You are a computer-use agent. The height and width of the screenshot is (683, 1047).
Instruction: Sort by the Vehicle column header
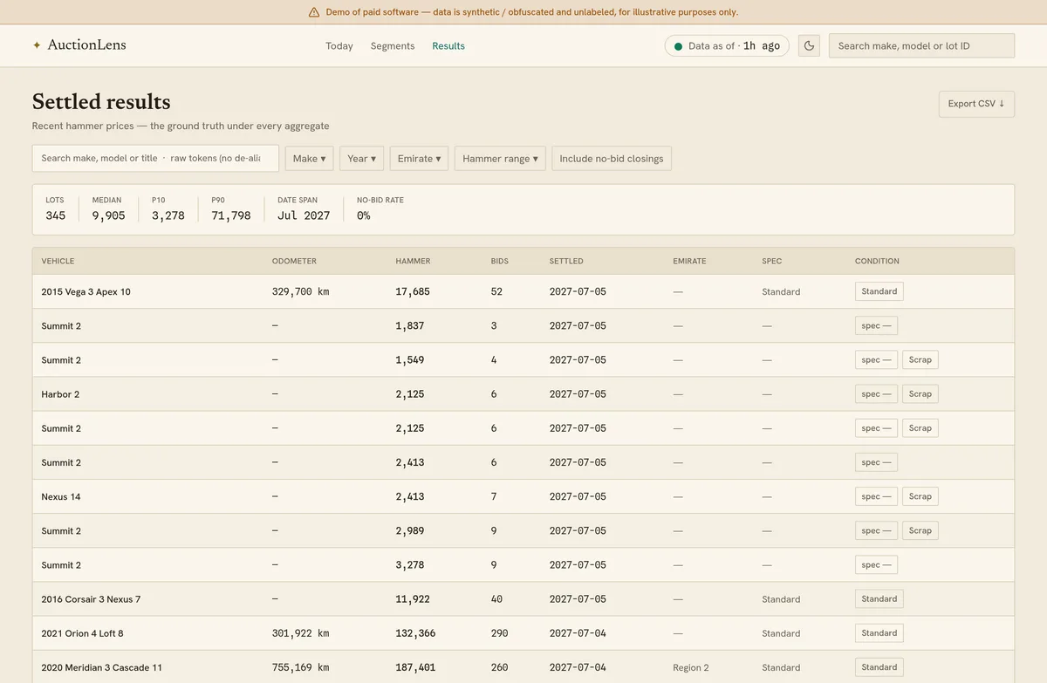click(58, 261)
